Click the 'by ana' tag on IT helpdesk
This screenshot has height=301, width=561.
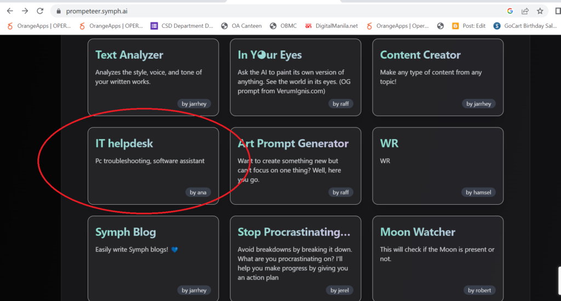[x=198, y=192]
